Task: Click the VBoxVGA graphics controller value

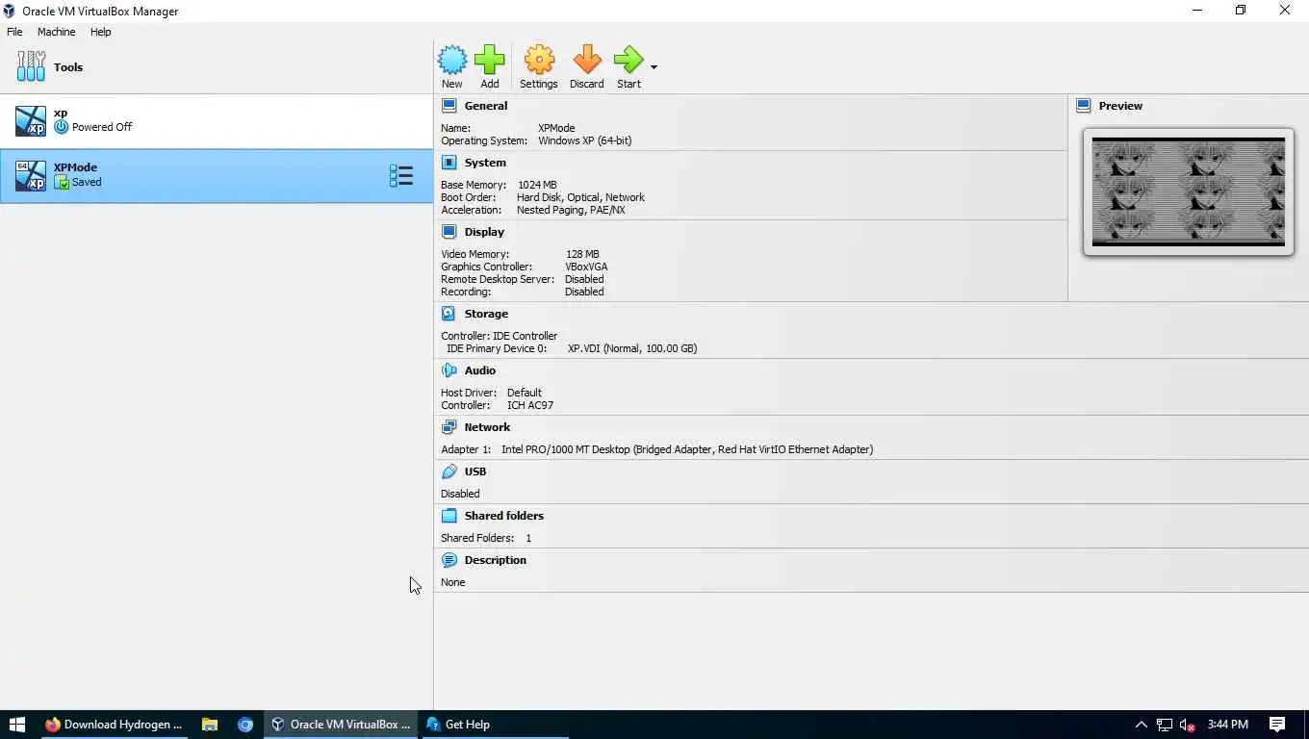Action: pyautogui.click(x=586, y=267)
